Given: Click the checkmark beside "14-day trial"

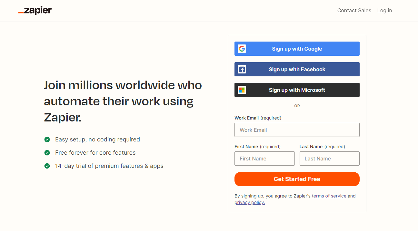Looking at the screenshot, I should 47,166.
